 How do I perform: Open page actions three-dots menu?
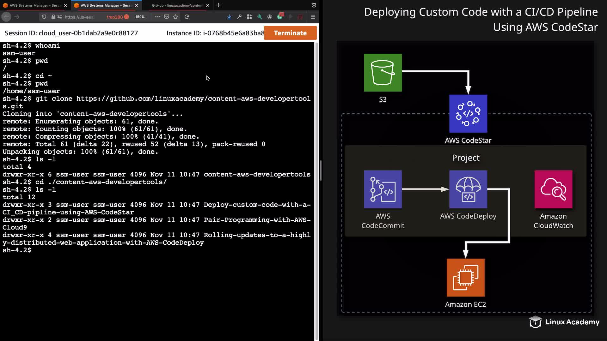(157, 17)
